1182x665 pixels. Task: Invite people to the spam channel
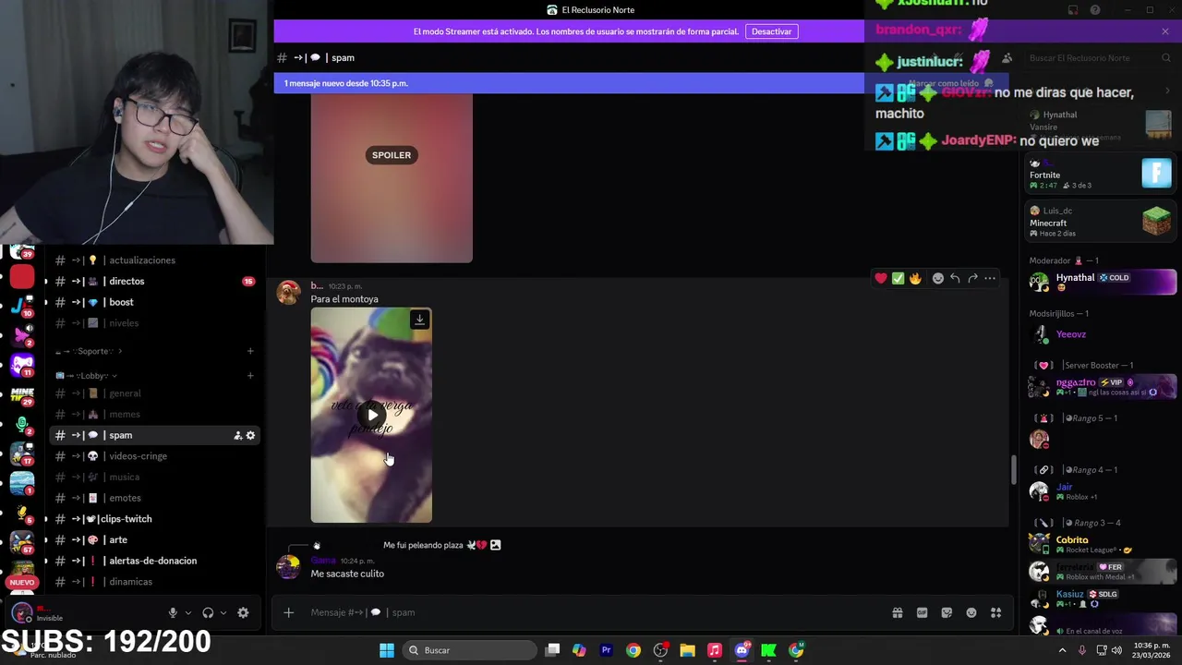[x=237, y=436]
